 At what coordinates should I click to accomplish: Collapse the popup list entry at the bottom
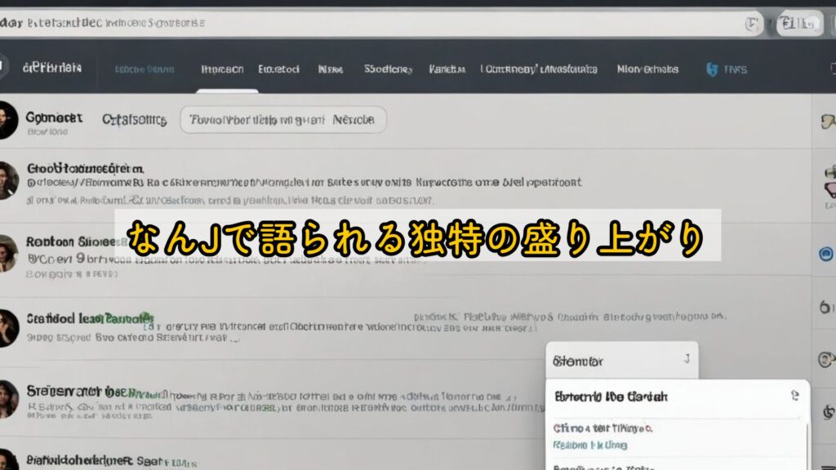[x=620, y=467]
